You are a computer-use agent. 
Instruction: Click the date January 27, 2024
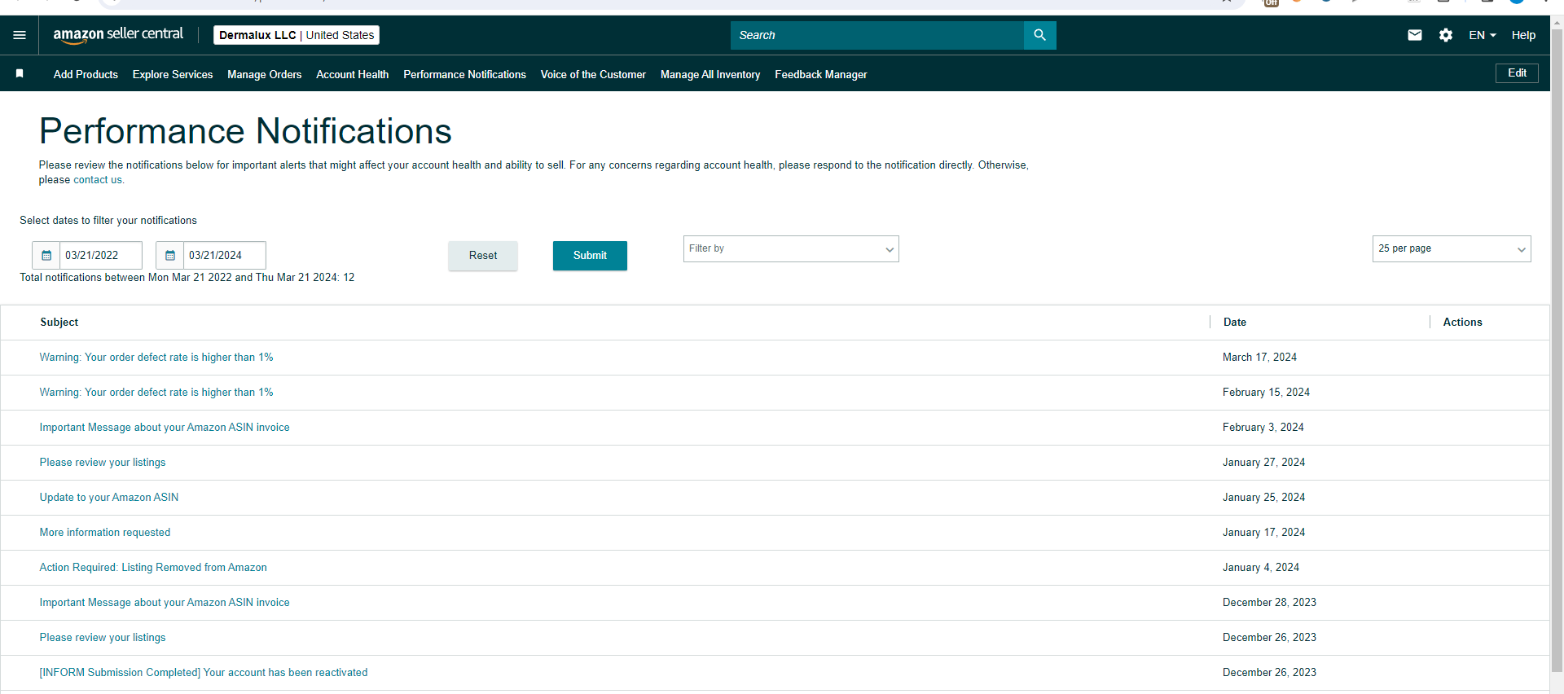coord(1263,463)
